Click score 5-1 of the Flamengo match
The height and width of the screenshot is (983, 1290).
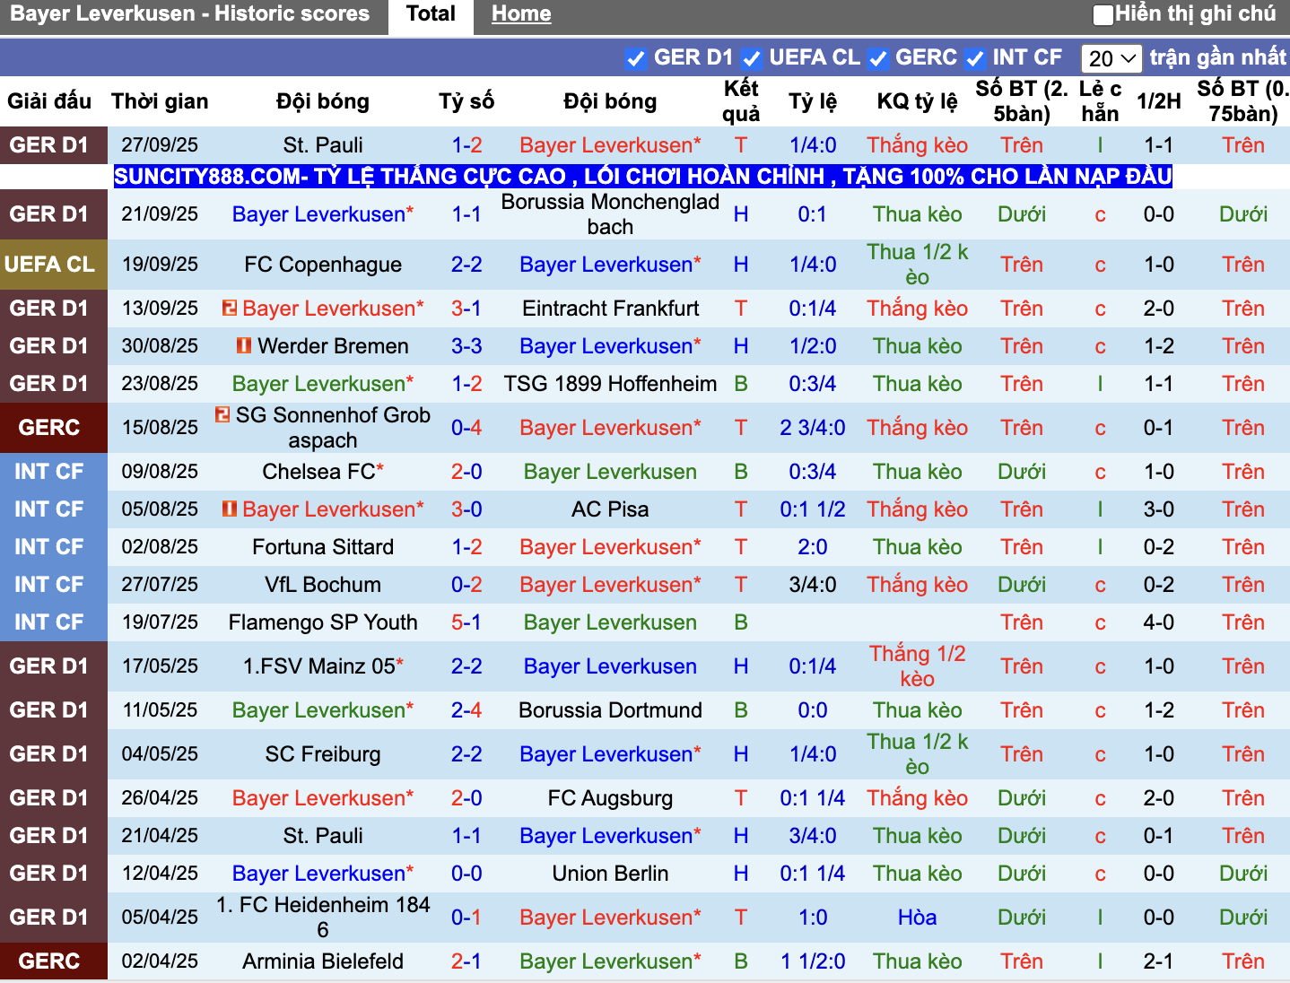click(466, 622)
